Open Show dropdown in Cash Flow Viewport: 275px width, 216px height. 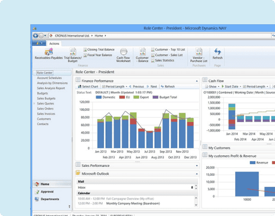click(x=212, y=87)
